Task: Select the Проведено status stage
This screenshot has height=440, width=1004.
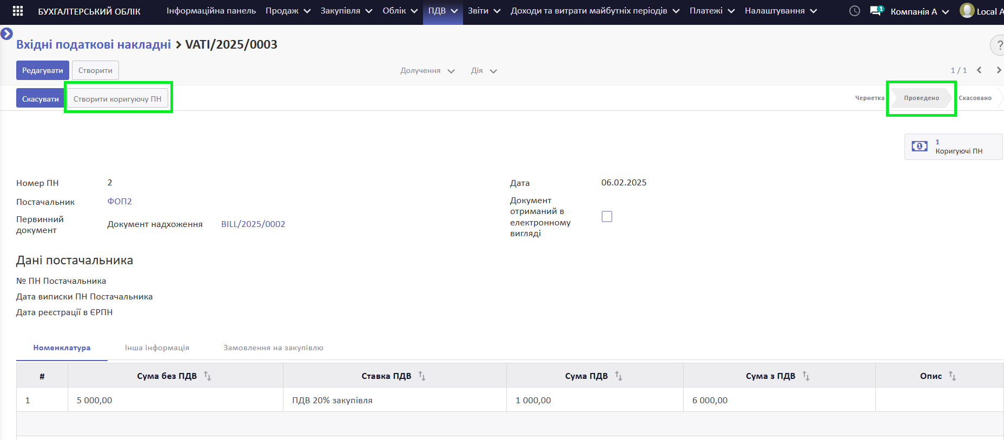Action: point(921,98)
